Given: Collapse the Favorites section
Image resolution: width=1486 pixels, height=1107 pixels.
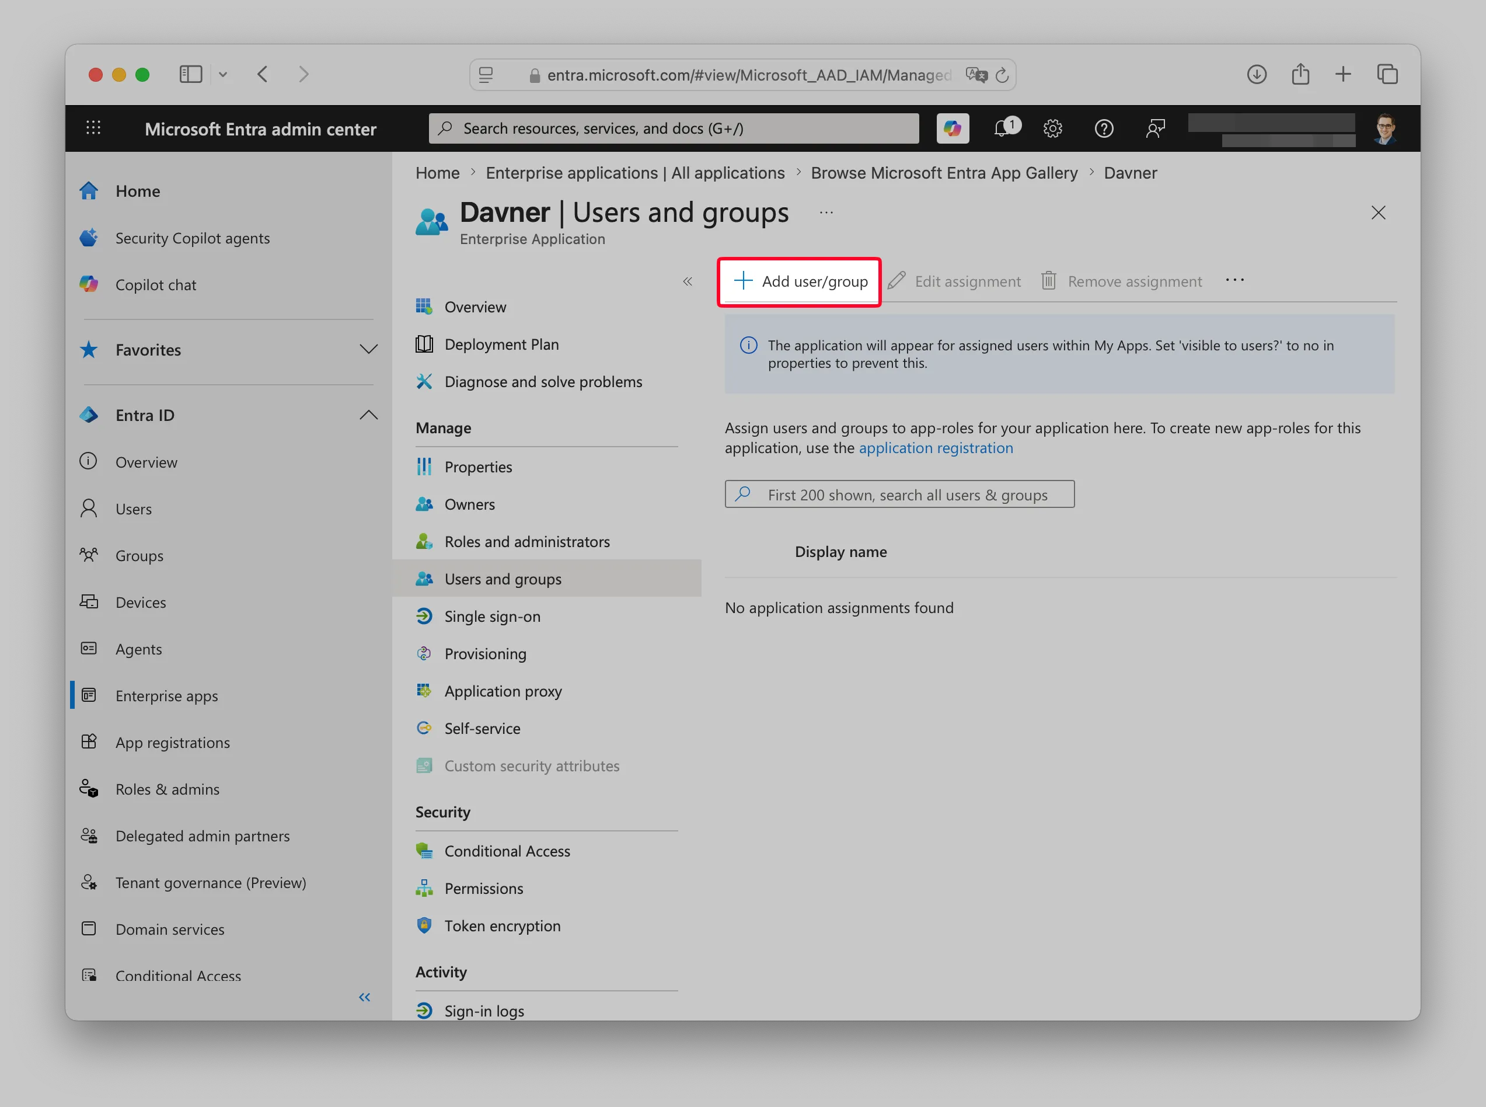Looking at the screenshot, I should pos(368,349).
